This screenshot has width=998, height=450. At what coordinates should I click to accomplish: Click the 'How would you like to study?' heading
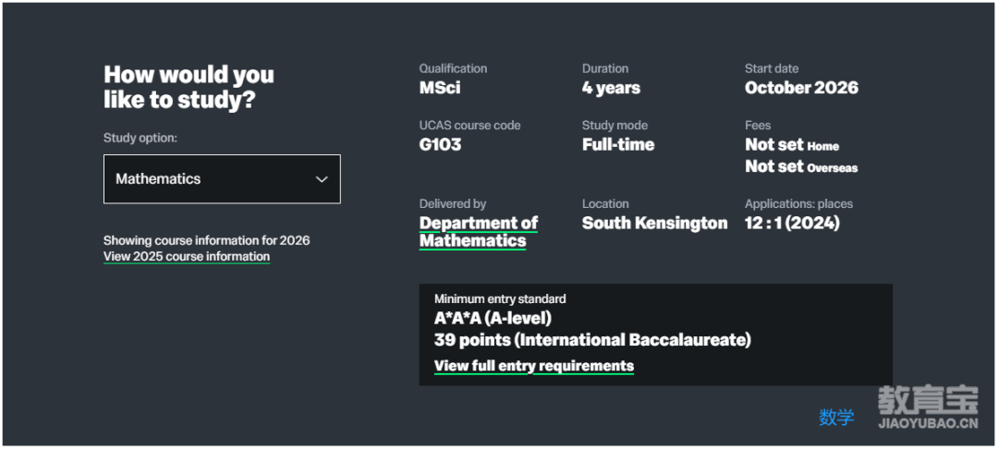[x=189, y=87]
